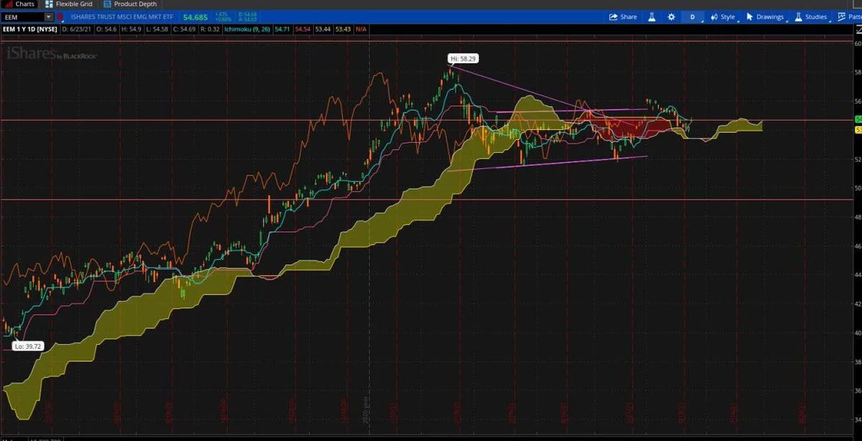The height and width of the screenshot is (441, 862).
Task: Click the 54.685 last price value
Action: [x=195, y=17]
